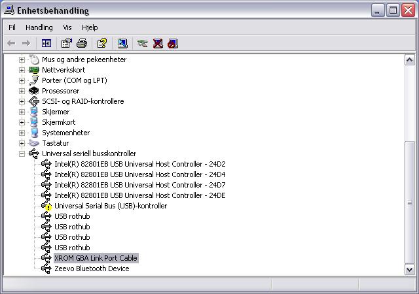Click the uninstall device red X icon
The height and width of the screenshot is (294, 419).
[158, 43]
